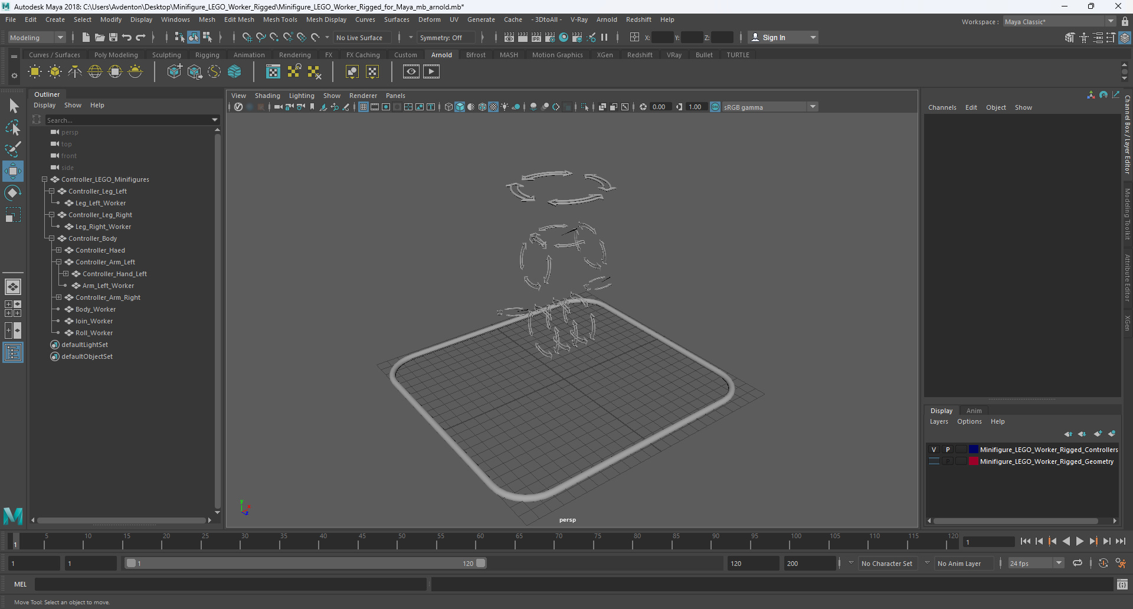Toggle auto keyframe button
1133x609 pixels.
pyautogui.click(x=1103, y=563)
